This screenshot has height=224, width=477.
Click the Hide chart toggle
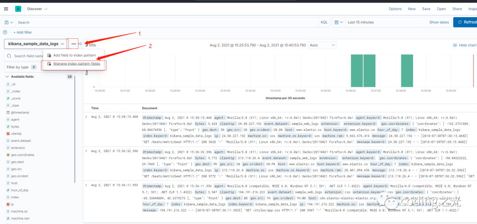(x=465, y=45)
